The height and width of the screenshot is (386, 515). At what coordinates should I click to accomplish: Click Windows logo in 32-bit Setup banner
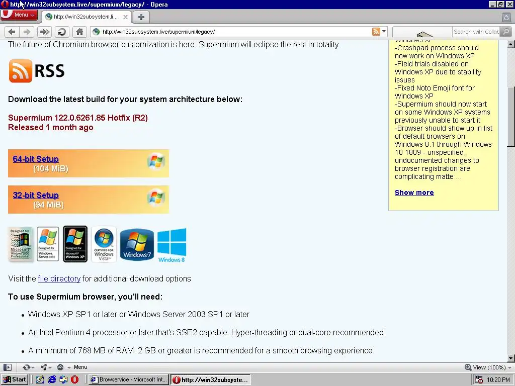[156, 197]
